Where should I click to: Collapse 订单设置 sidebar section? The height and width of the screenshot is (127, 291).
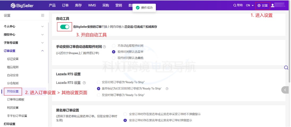pos(24,51)
